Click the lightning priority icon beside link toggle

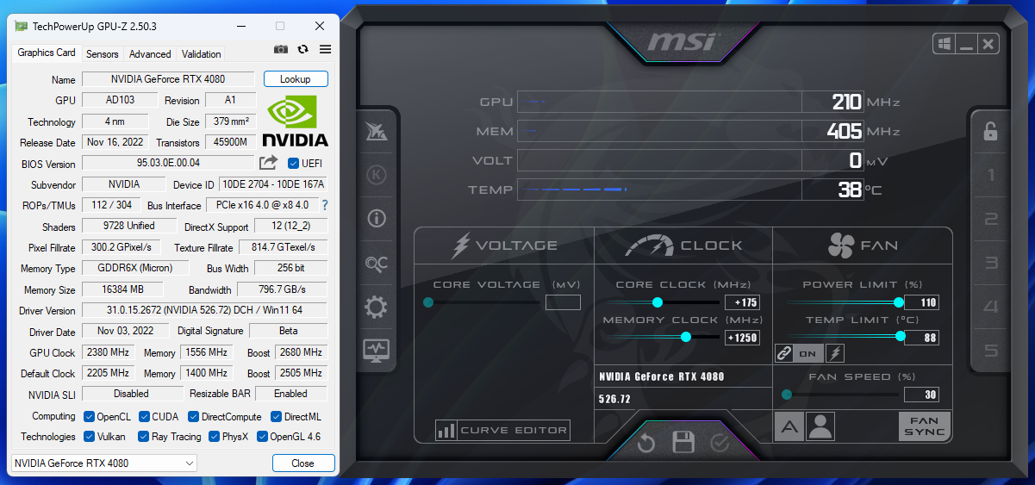point(835,352)
